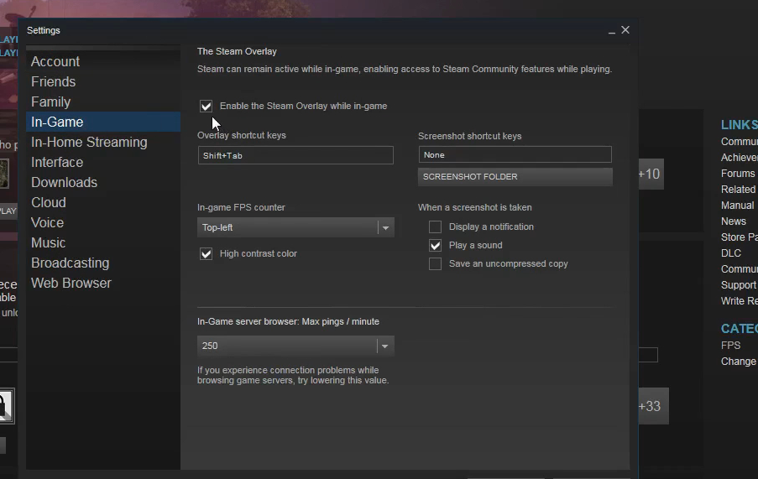This screenshot has width=758, height=479.
Task: Click the Change link under Categories
Action: click(738, 362)
